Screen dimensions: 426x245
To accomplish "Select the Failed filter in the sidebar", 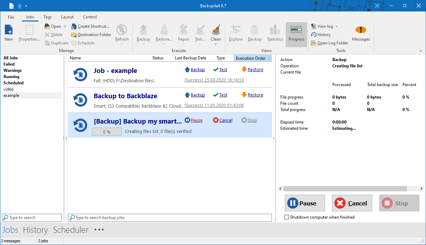I will click(9, 64).
